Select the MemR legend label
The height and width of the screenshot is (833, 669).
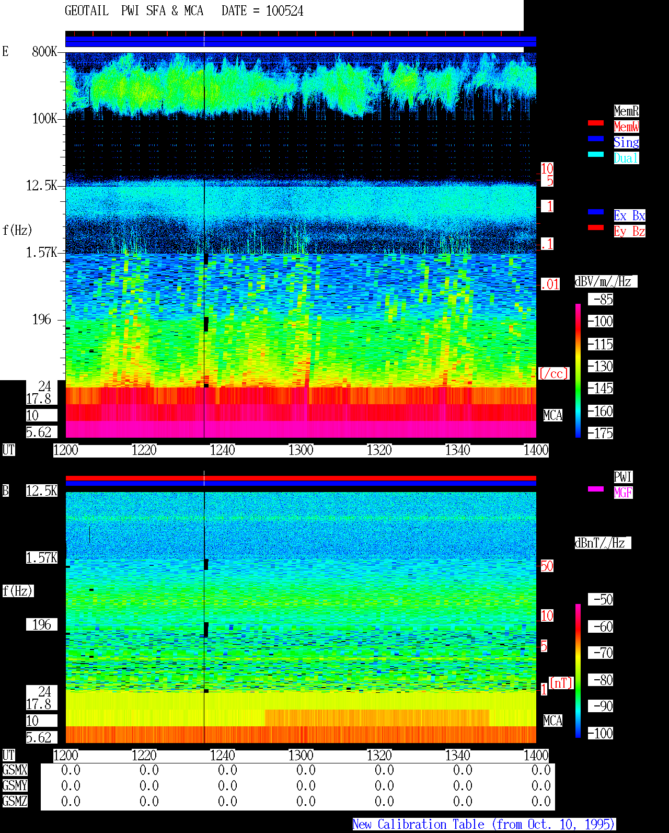[x=626, y=111]
